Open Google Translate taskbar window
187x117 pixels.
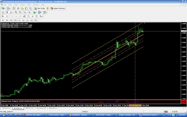point(126,115)
